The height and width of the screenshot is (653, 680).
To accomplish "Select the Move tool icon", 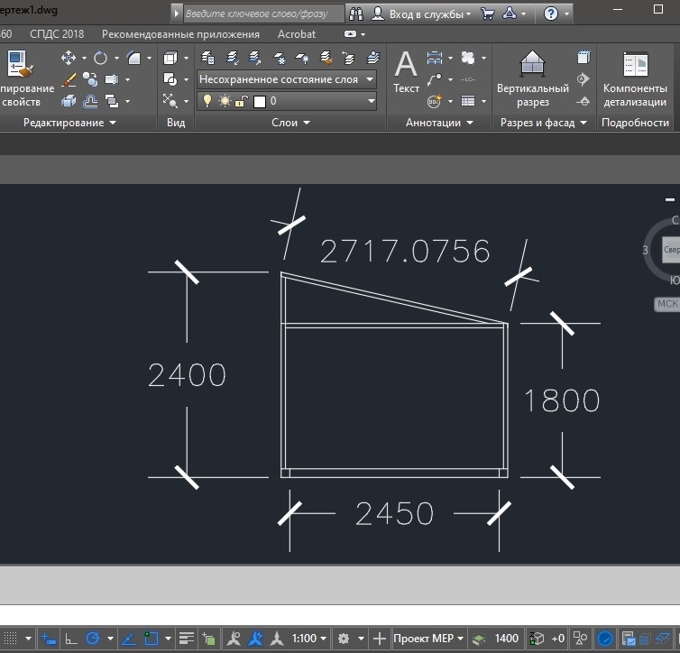I will click(x=69, y=58).
